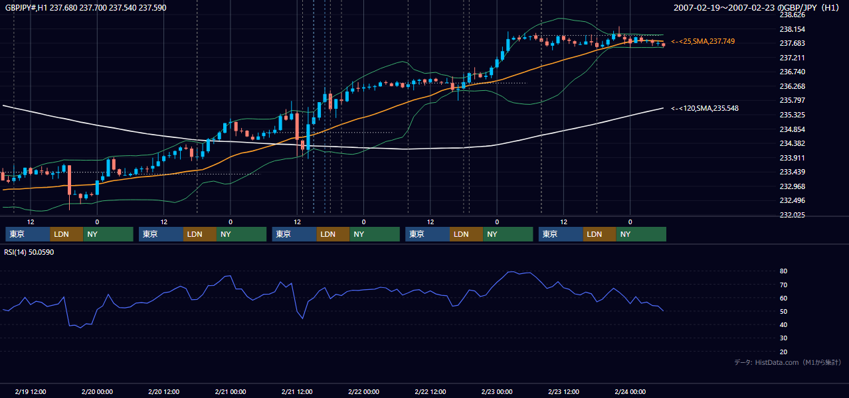Click the 2/21 12:00 time axis label
This screenshot has height=398, width=849.
click(x=297, y=391)
